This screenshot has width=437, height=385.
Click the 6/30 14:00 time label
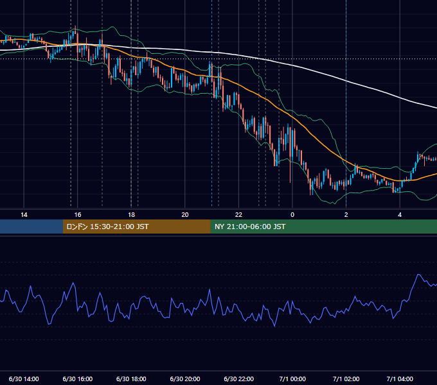[x=24, y=379]
